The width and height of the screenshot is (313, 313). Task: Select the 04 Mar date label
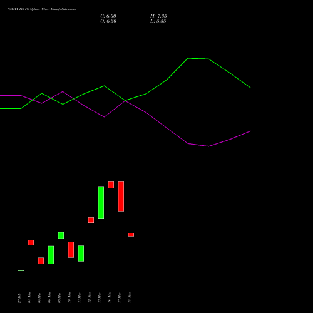29,297
